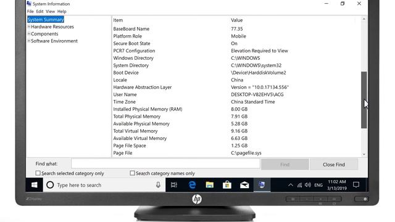Open Task View on the taskbar
Screen dimensions: 395x222
click(174, 185)
